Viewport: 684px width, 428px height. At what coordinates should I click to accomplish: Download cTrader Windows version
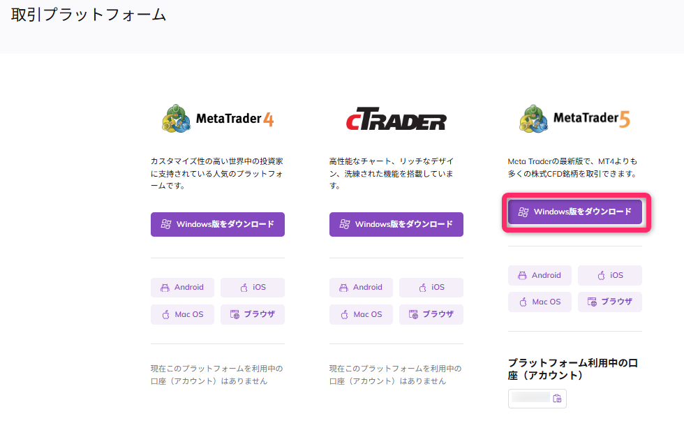pos(396,224)
